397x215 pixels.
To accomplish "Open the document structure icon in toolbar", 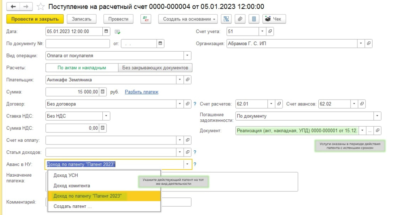I will point(226,19).
